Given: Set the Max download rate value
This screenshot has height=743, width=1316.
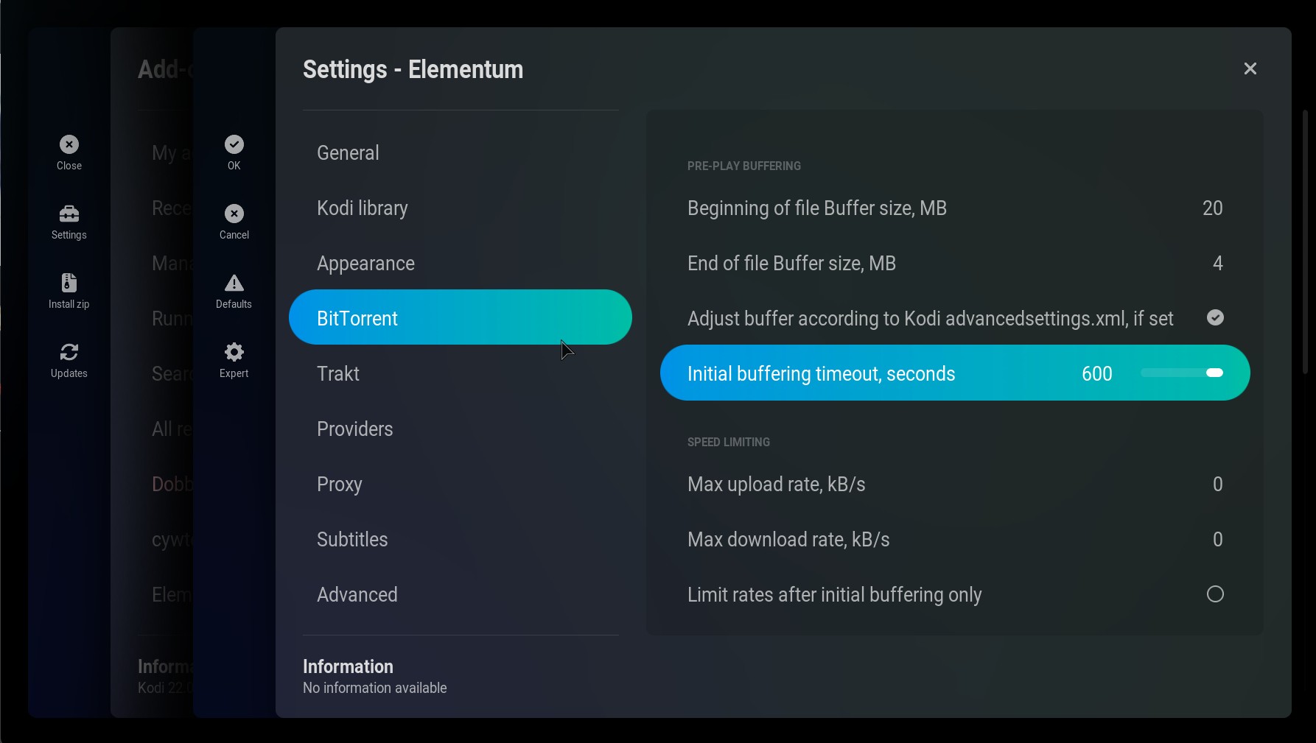Looking at the screenshot, I should pyautogui.click(x=1217, y=539).
